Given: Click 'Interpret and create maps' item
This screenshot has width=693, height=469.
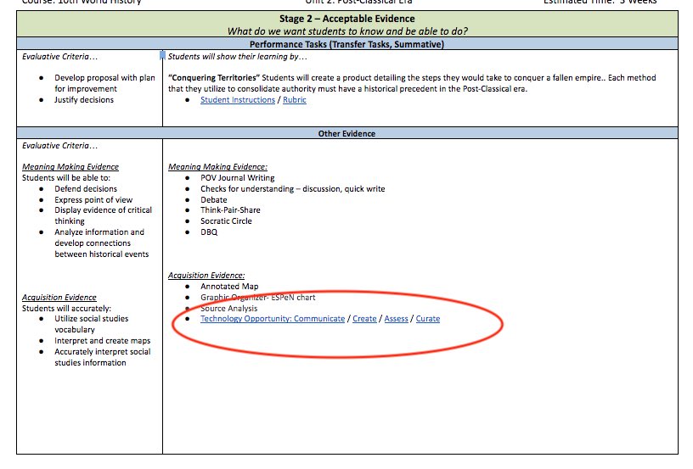Looking at the screenshot, I should tap(103, 340).
